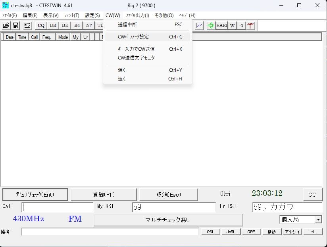Expand the 個人局 dropdown

pyautogui.click(x=318, y=220)
